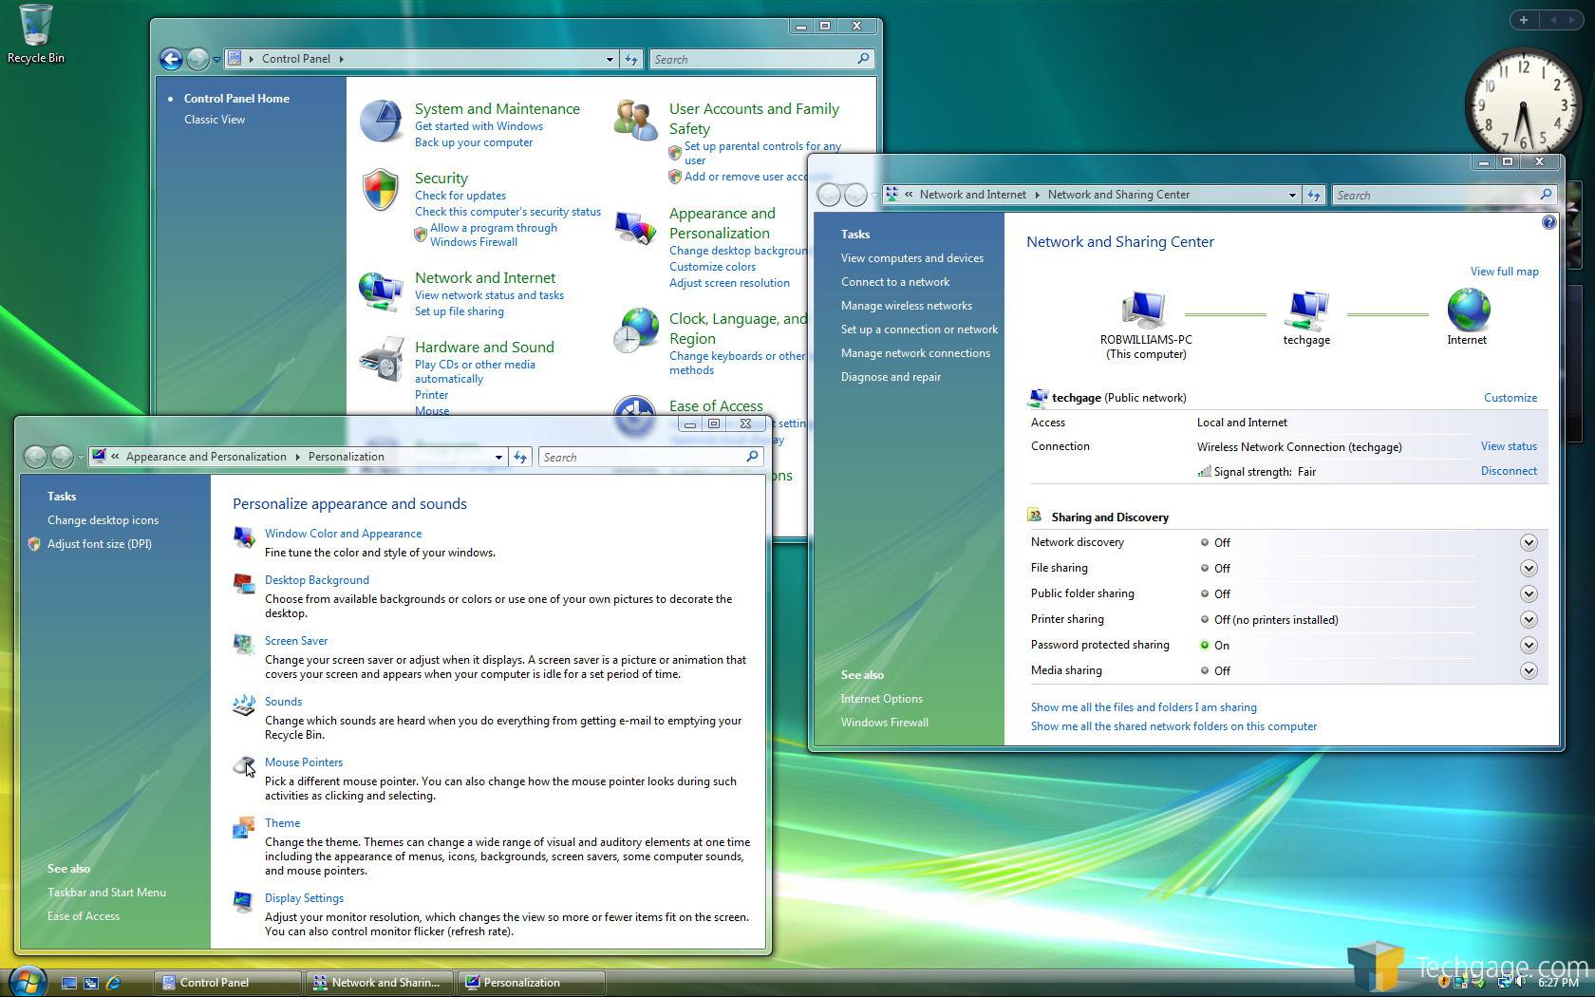Viewport: 1595px width, 997px height.
Task: Click the Screen Saver icon
Action: click(244, 644)
